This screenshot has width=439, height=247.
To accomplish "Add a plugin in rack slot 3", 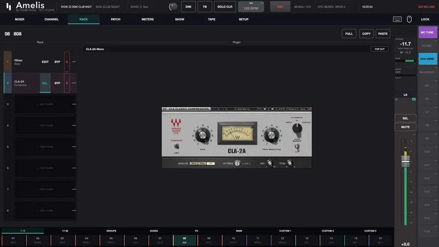I will (x=45, y=104).
